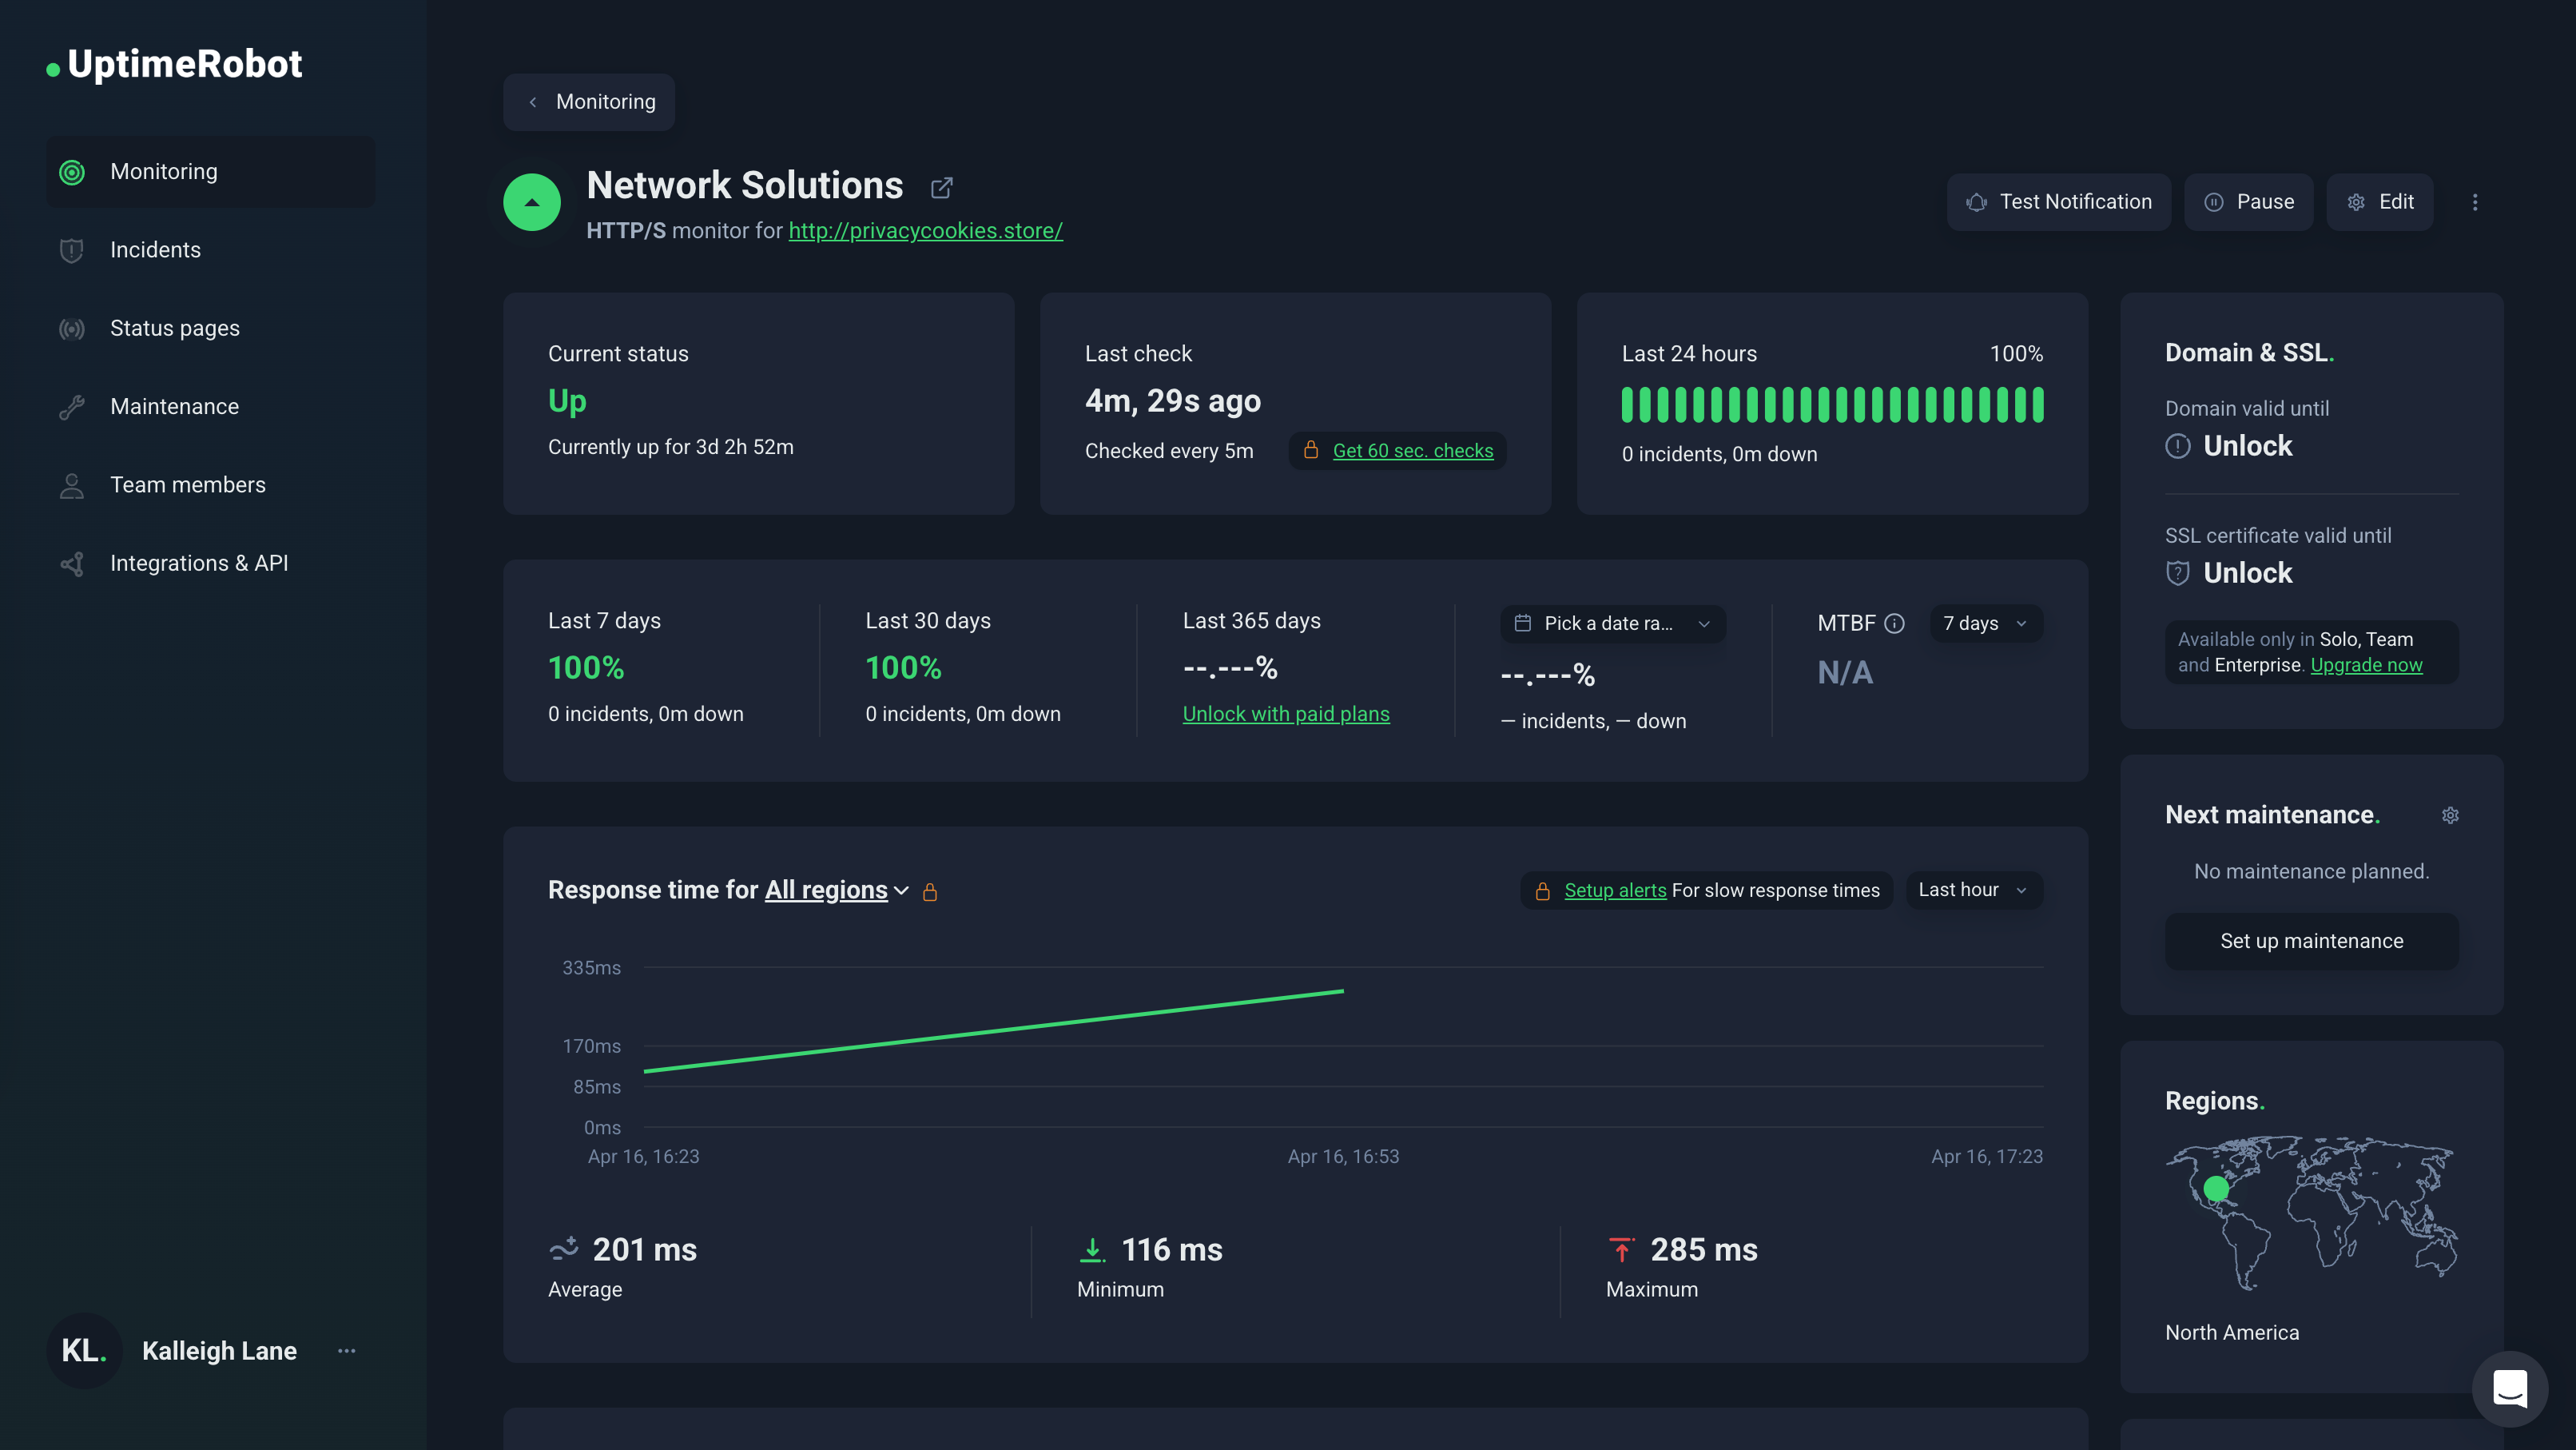The width and height of the screenshot is (2576, 1450).
Task: Open Status pages section
Action: [211, 329]
